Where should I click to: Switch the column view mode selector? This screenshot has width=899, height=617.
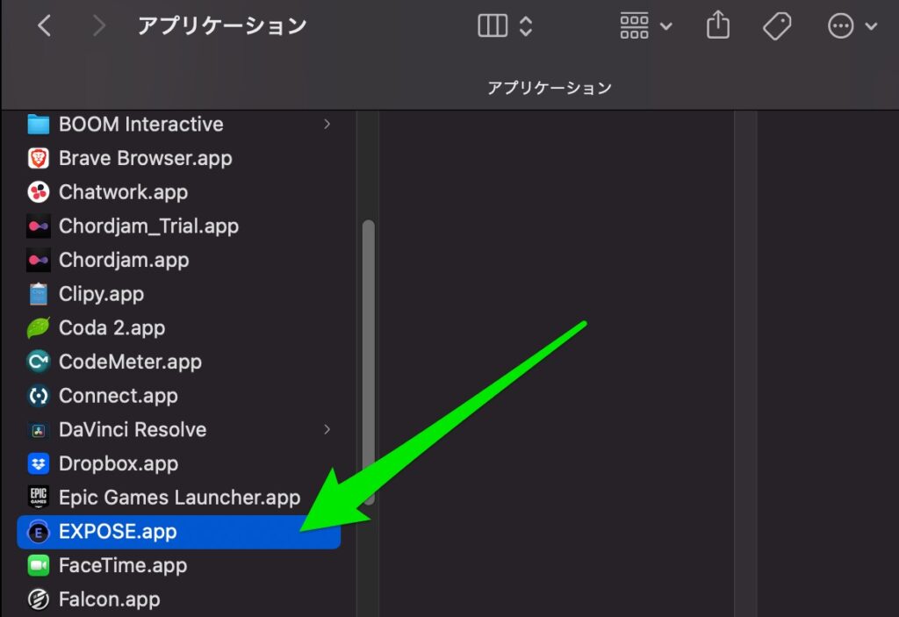tap(505, 26)
